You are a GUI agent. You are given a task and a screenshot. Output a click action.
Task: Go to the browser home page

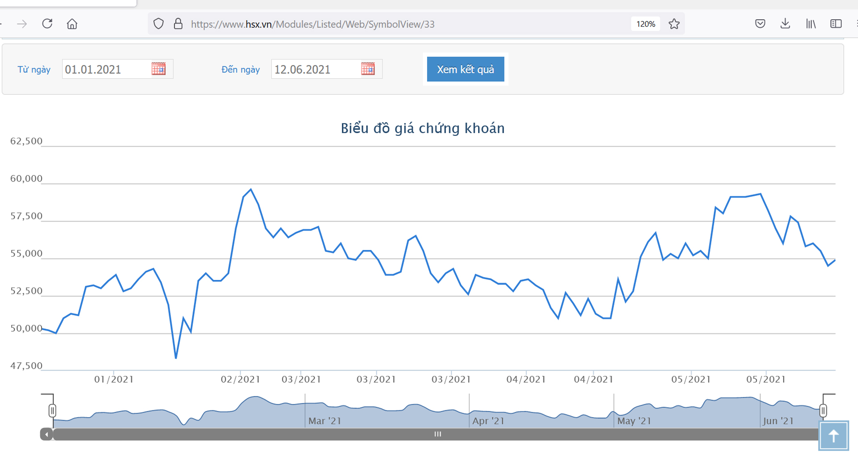pyautogui.click(x=72, y=24)
